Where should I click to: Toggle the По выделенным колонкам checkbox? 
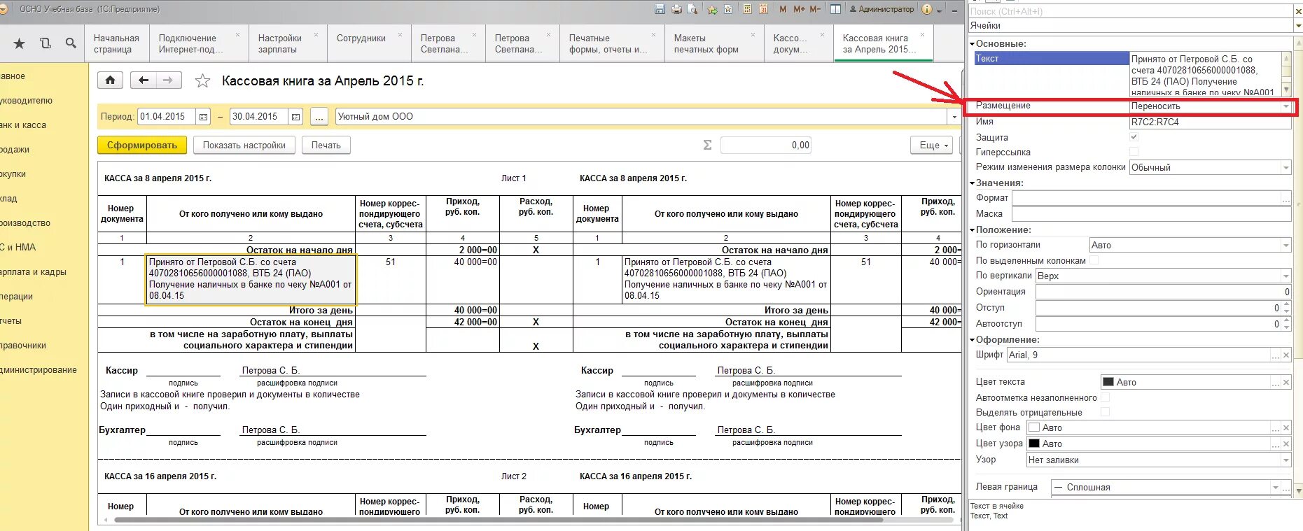(x=1094, y=260)
